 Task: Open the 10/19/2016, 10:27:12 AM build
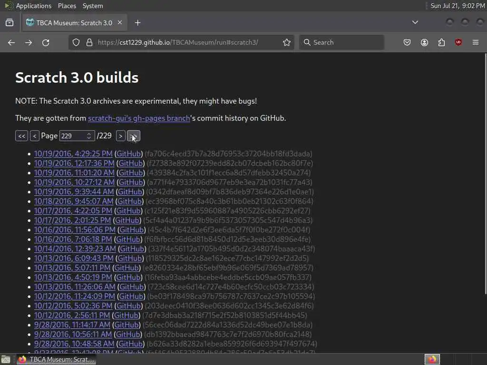(x=74, y=182)
